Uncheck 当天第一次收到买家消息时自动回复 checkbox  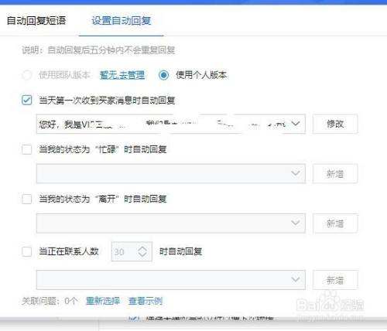27,100
